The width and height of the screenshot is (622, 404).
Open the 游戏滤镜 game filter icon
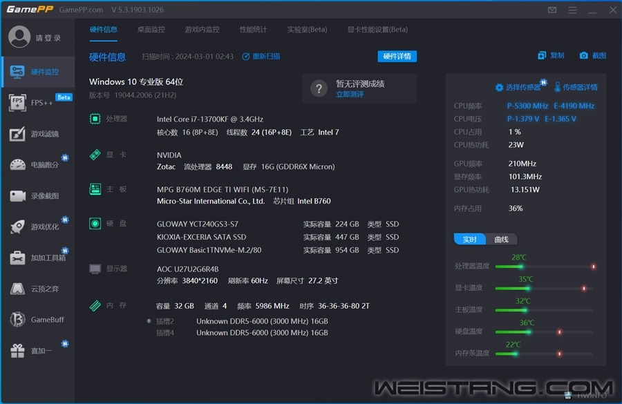(17, 133)
